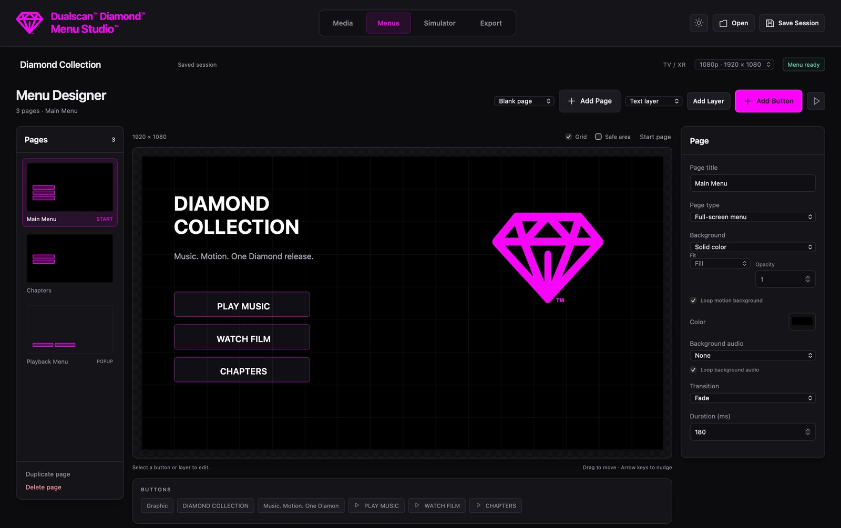Image resolution: width=841 pixels, height=528 pixels.
Task: Select the Main Menu page thumbnail
Action: click(70, 193)
